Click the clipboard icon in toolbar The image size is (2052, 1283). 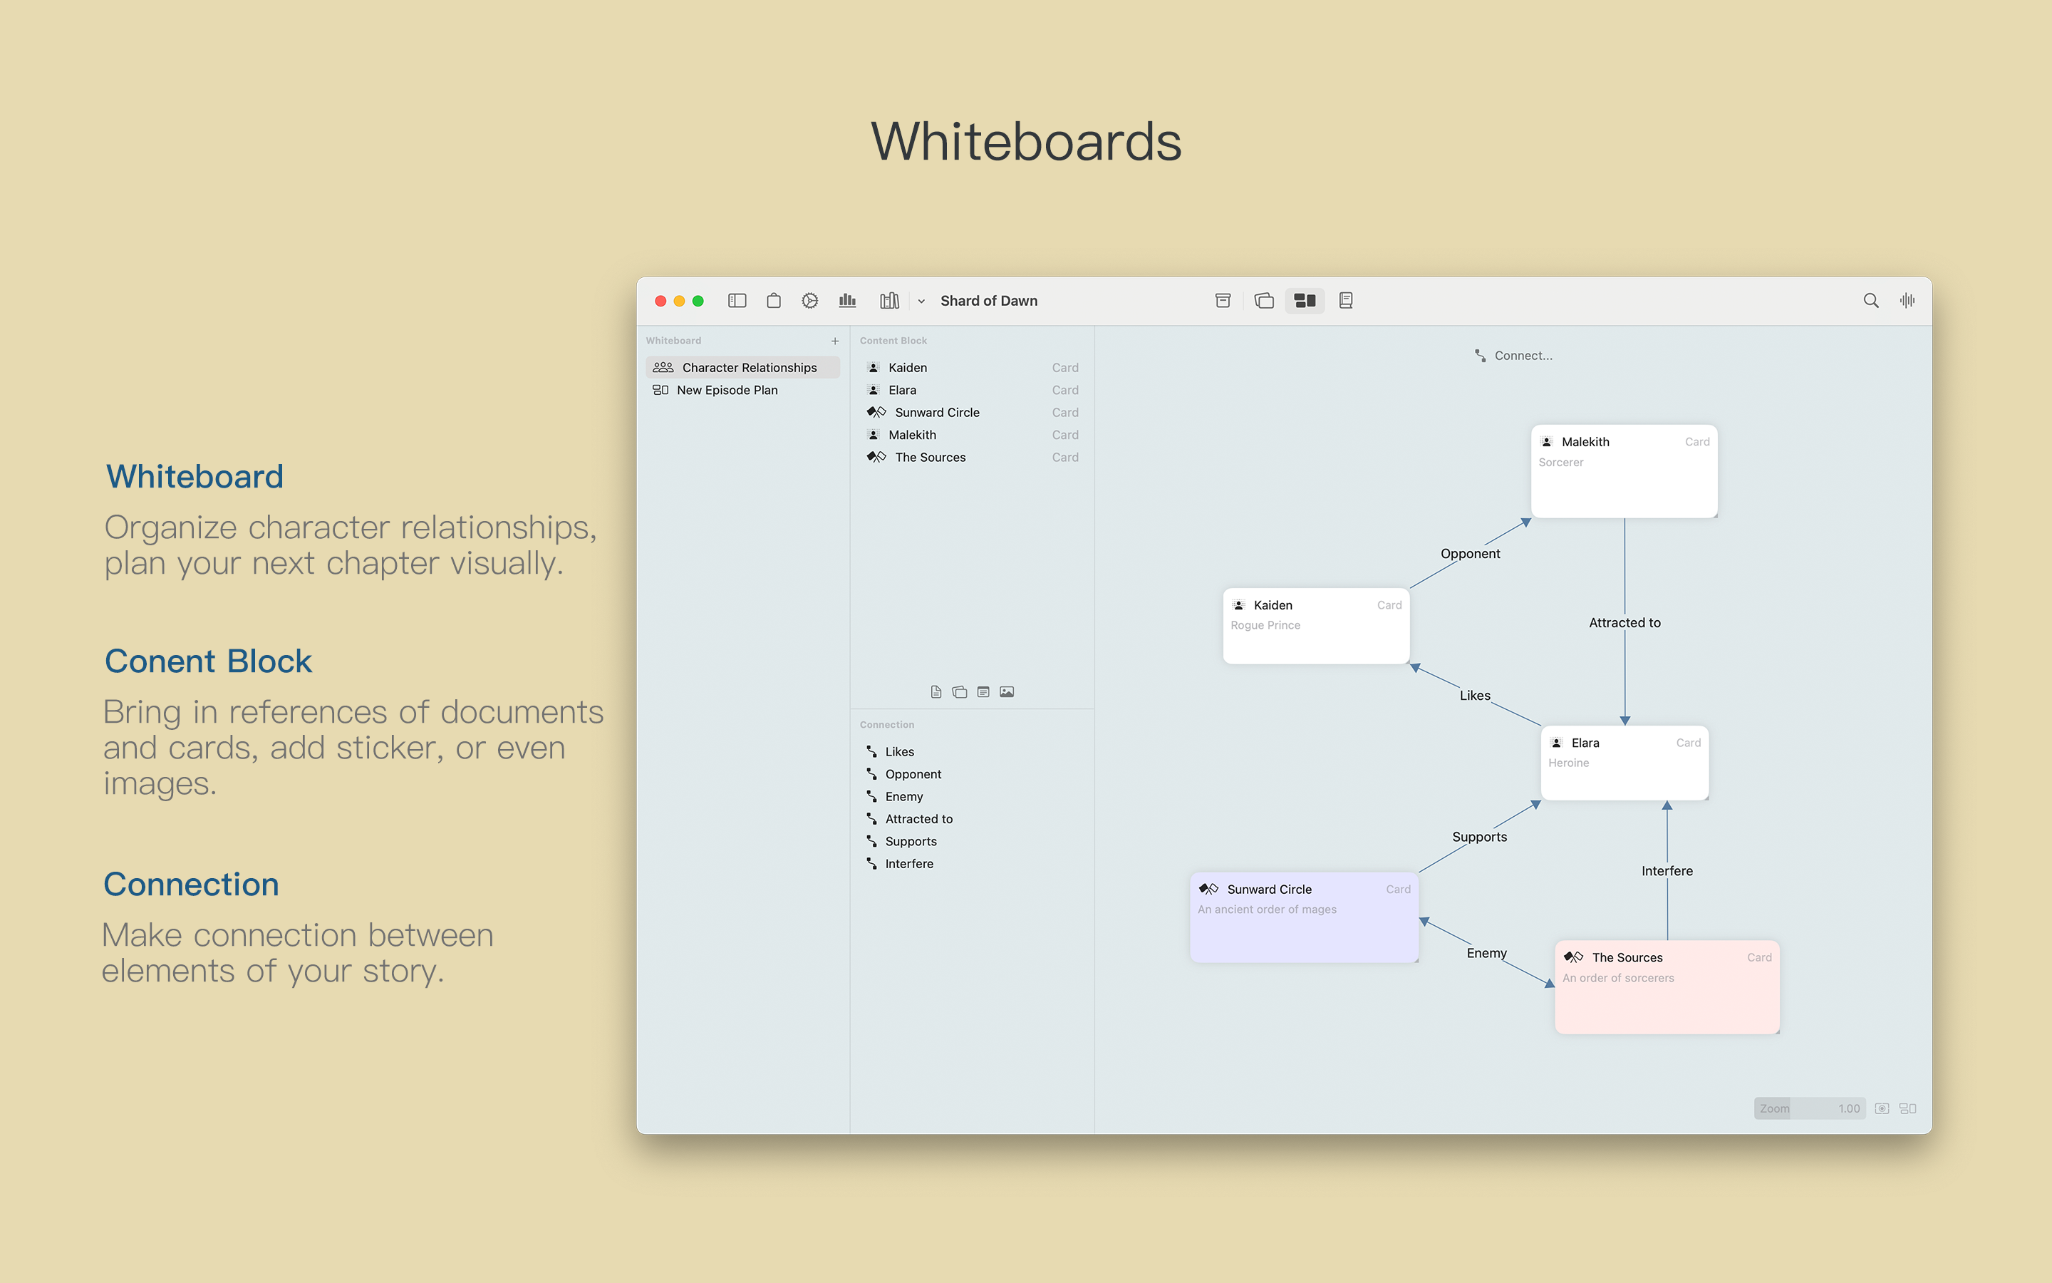point(773,300)
